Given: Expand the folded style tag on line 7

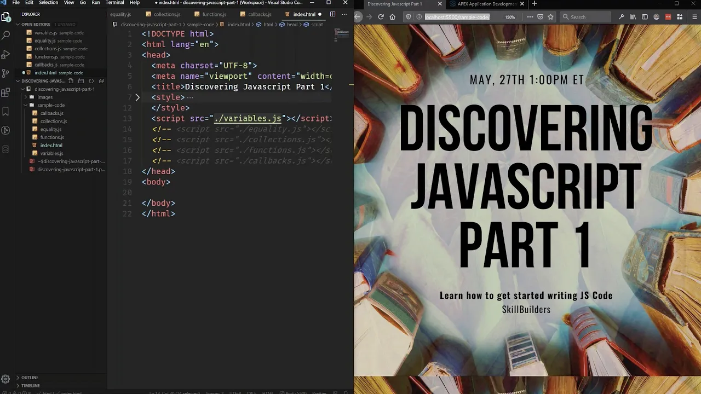Looking at the screenshot, I should 137,97.
